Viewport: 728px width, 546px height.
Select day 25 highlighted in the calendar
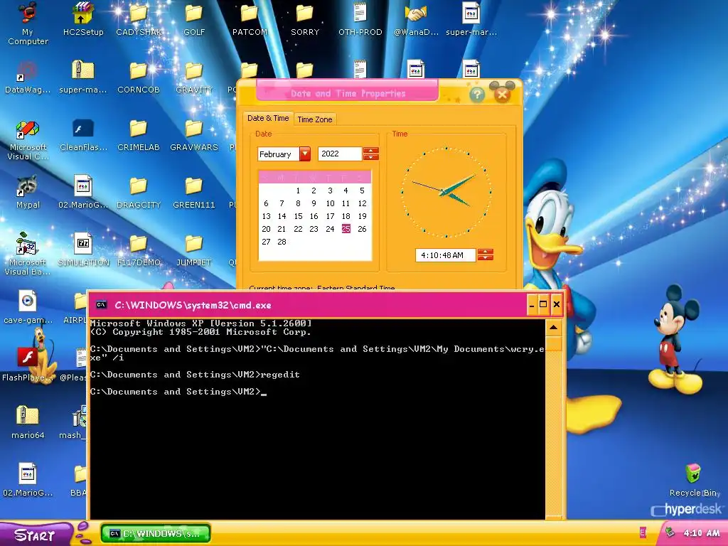[x=346, y=229]
